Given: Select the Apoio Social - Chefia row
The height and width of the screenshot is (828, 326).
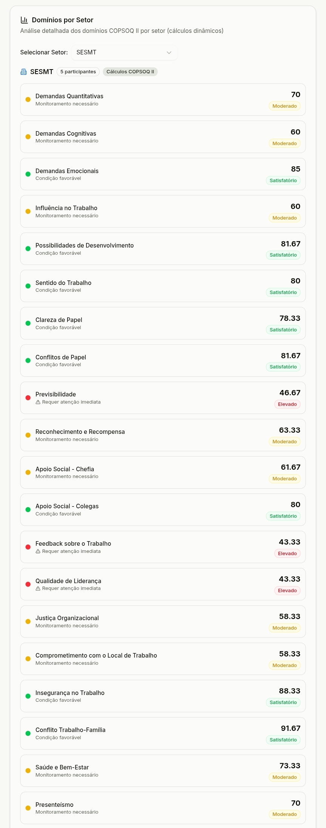Looking at the screenshot, I should click(163, 472).
